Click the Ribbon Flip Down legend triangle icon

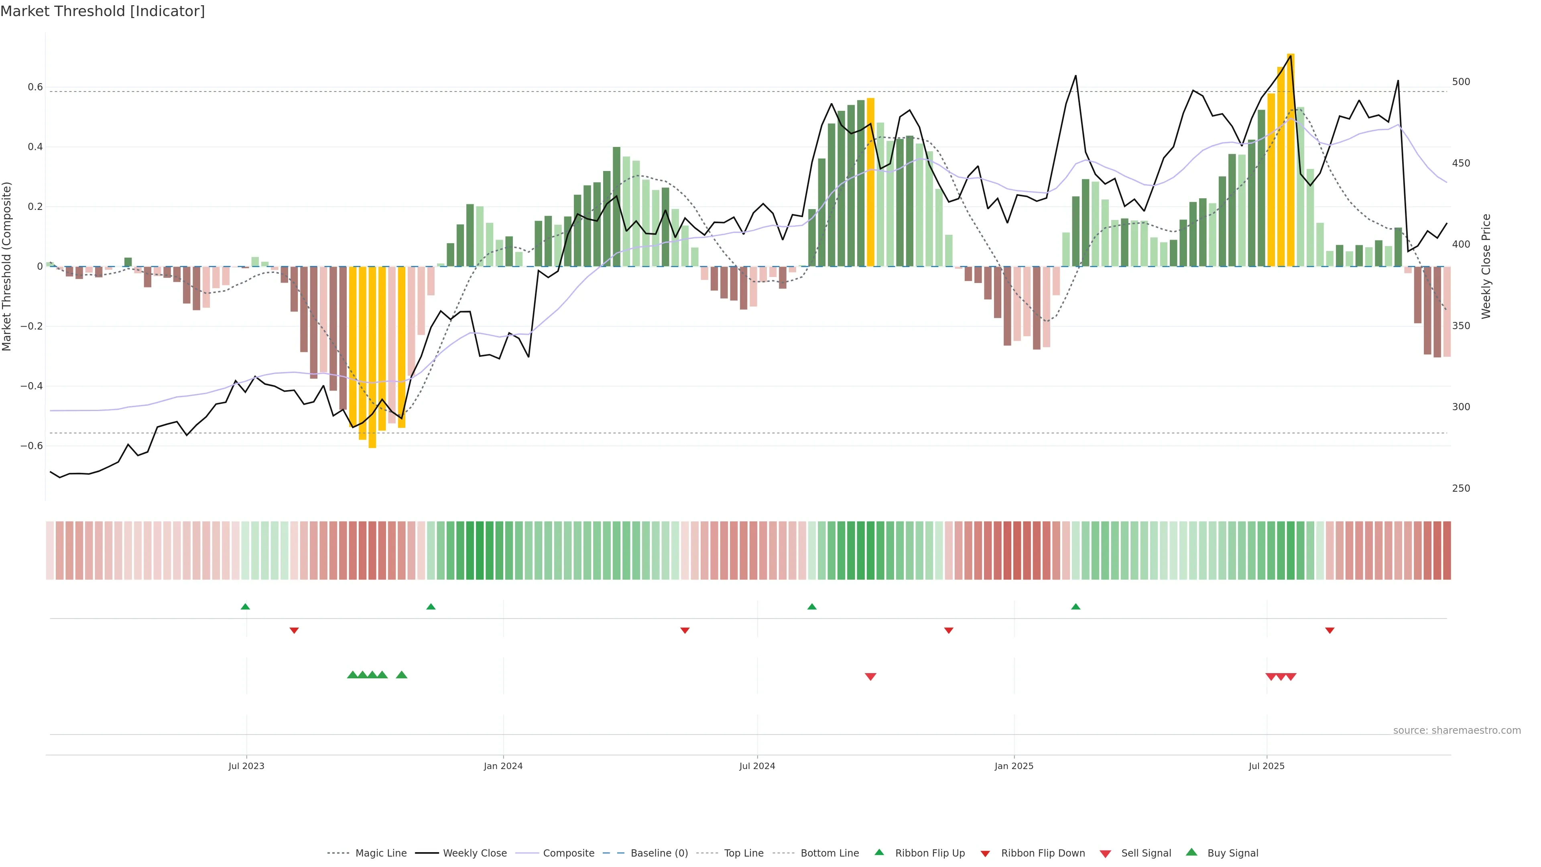pos(985,854)
